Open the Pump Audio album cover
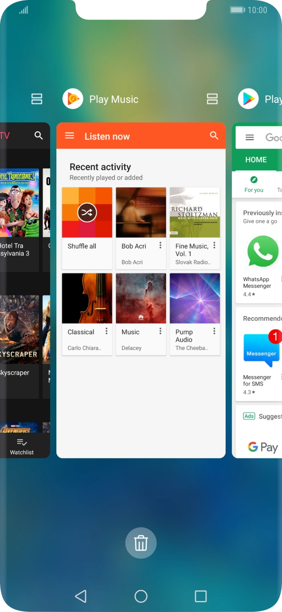The width and height of the screenshot is (282, 612). point(195,298)
